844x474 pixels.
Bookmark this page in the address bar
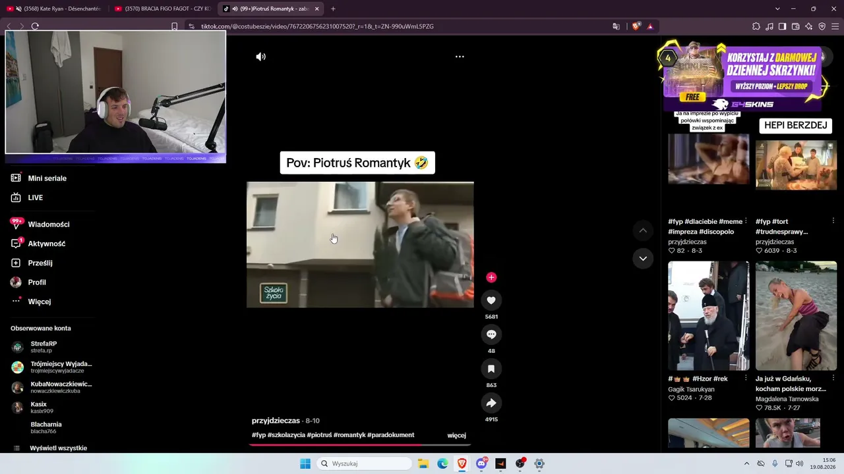[x=174, y=26]
